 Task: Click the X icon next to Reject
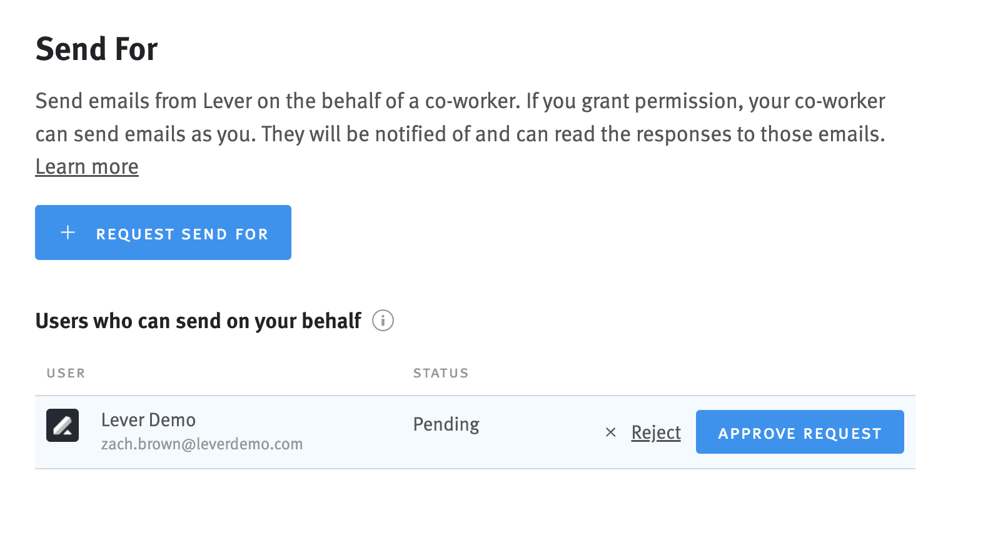[611, 432]
